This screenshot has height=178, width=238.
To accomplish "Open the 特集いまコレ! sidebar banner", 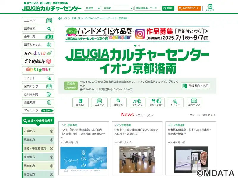I will [38, 70].
